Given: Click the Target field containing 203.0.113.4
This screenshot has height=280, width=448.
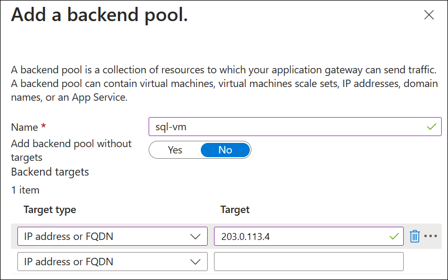Looking at the screenshot, I should (x=308, y=236).
